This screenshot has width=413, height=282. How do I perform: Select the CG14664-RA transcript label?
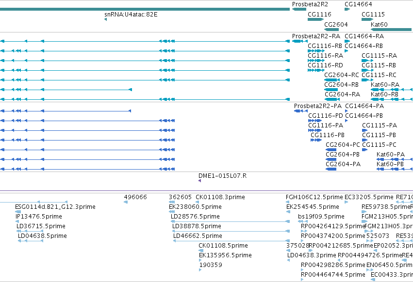tap(364, 36)
